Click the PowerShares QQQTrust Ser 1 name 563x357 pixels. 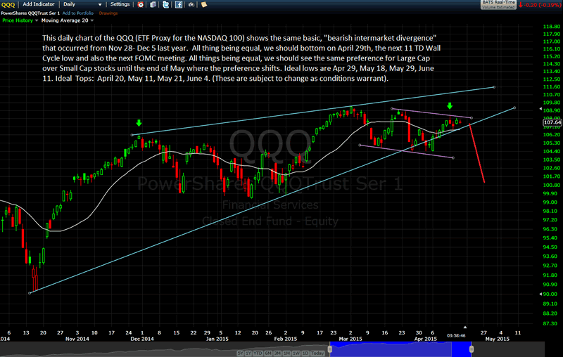click(30, 13)
